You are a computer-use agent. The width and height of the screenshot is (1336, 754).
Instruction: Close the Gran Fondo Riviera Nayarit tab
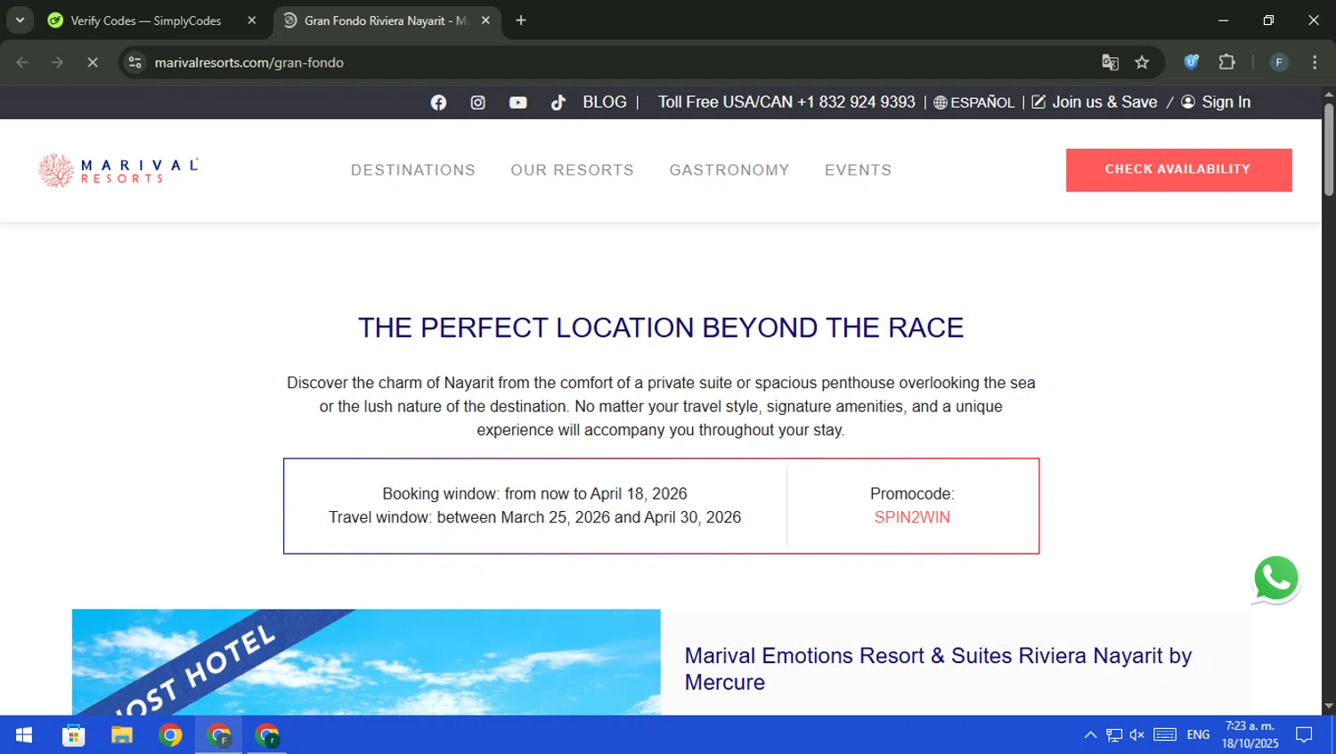click(485, 20)
